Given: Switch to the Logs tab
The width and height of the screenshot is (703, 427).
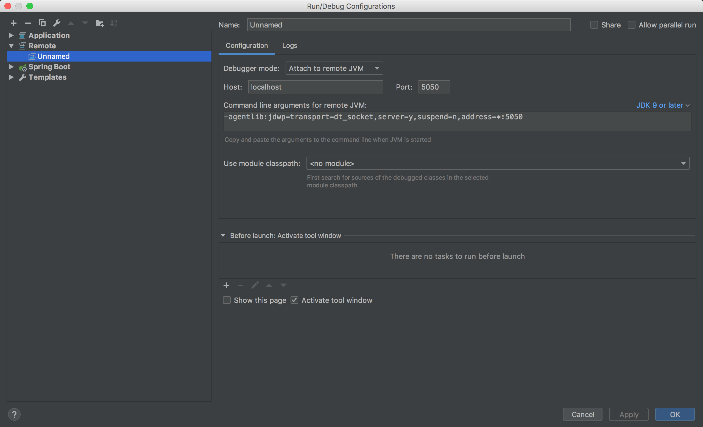Looking at the screenshot, I should tap(289, 46).
